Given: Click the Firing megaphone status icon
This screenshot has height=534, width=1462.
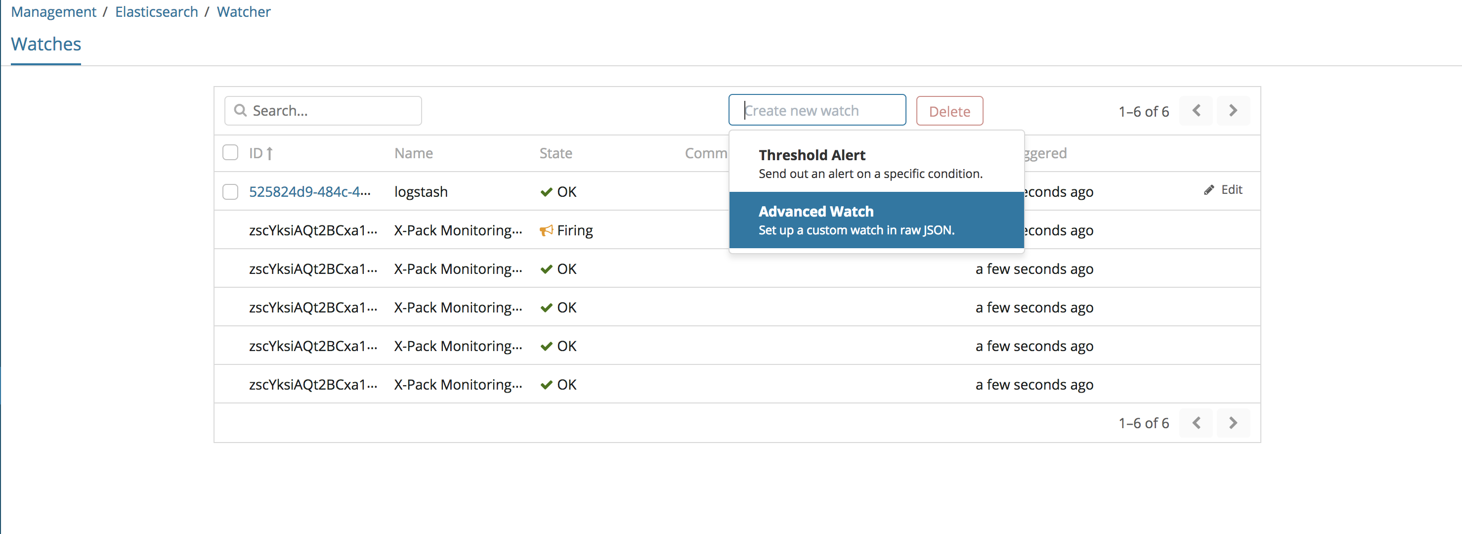Looking at the screenshot, I should pyautogui.click(x=546, y=230).
